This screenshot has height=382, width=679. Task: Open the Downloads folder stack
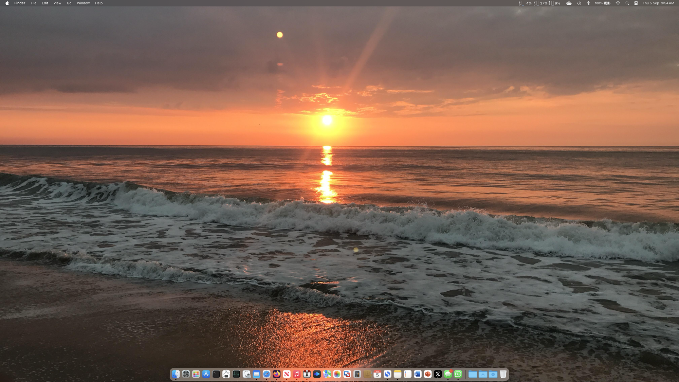[x=493, y=374]
